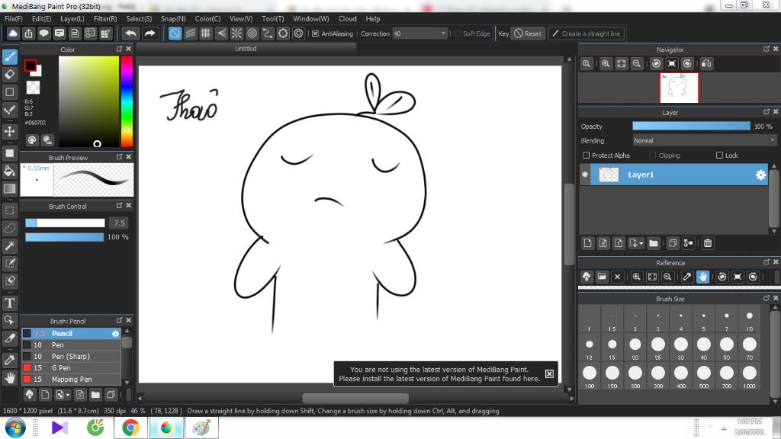Adjust the layer Opacity slider

click(x=691, y=127)
